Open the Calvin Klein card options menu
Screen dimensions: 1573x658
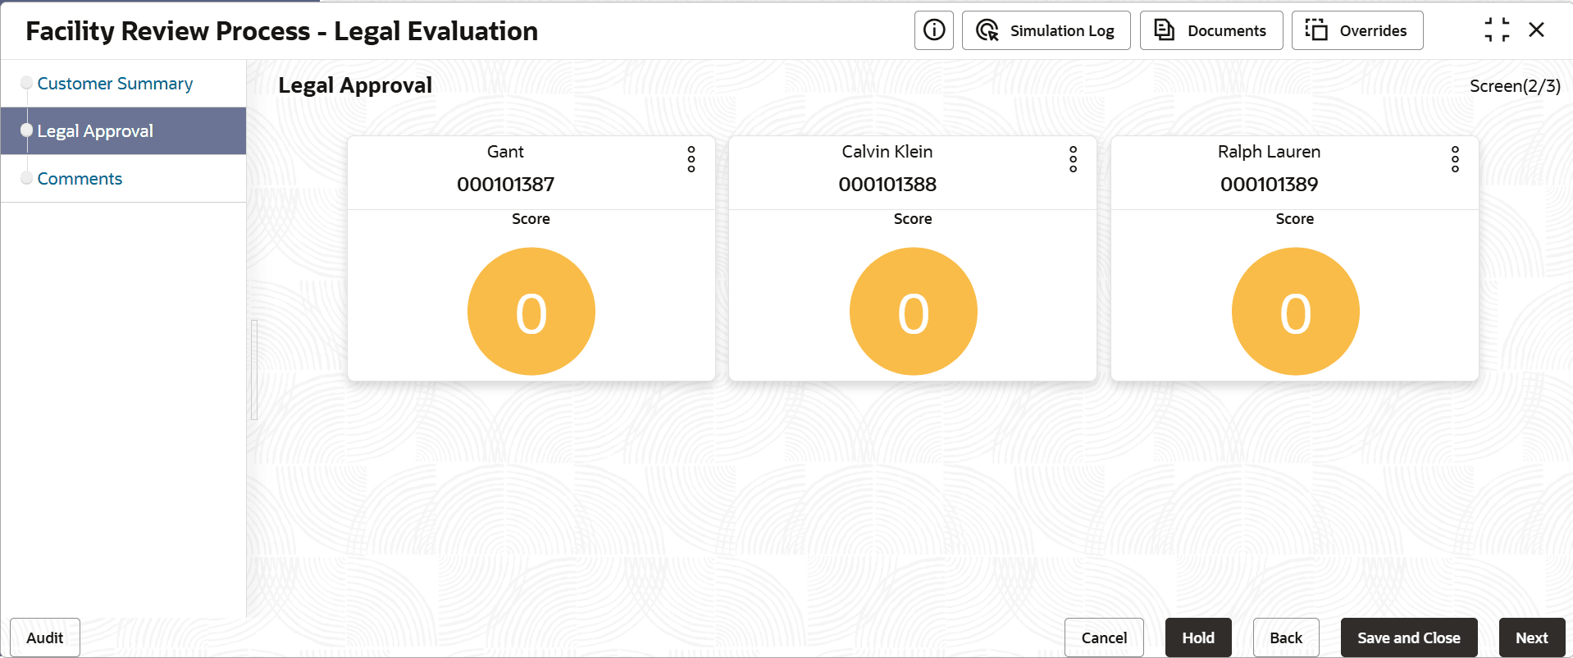[x=1073, y=159]
